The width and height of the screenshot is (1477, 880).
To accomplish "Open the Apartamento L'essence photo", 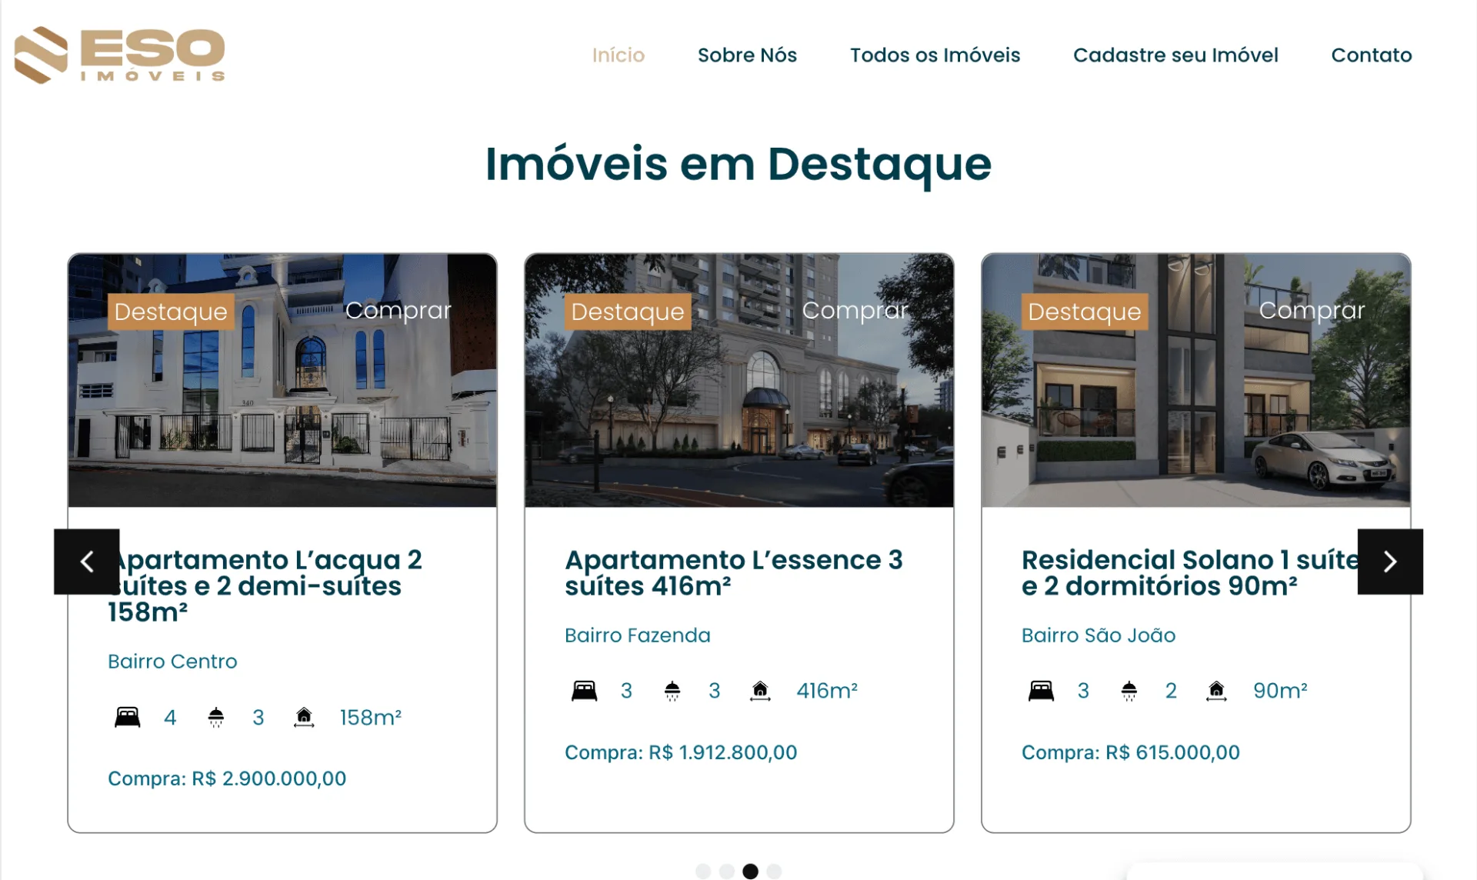I will 739,380.
